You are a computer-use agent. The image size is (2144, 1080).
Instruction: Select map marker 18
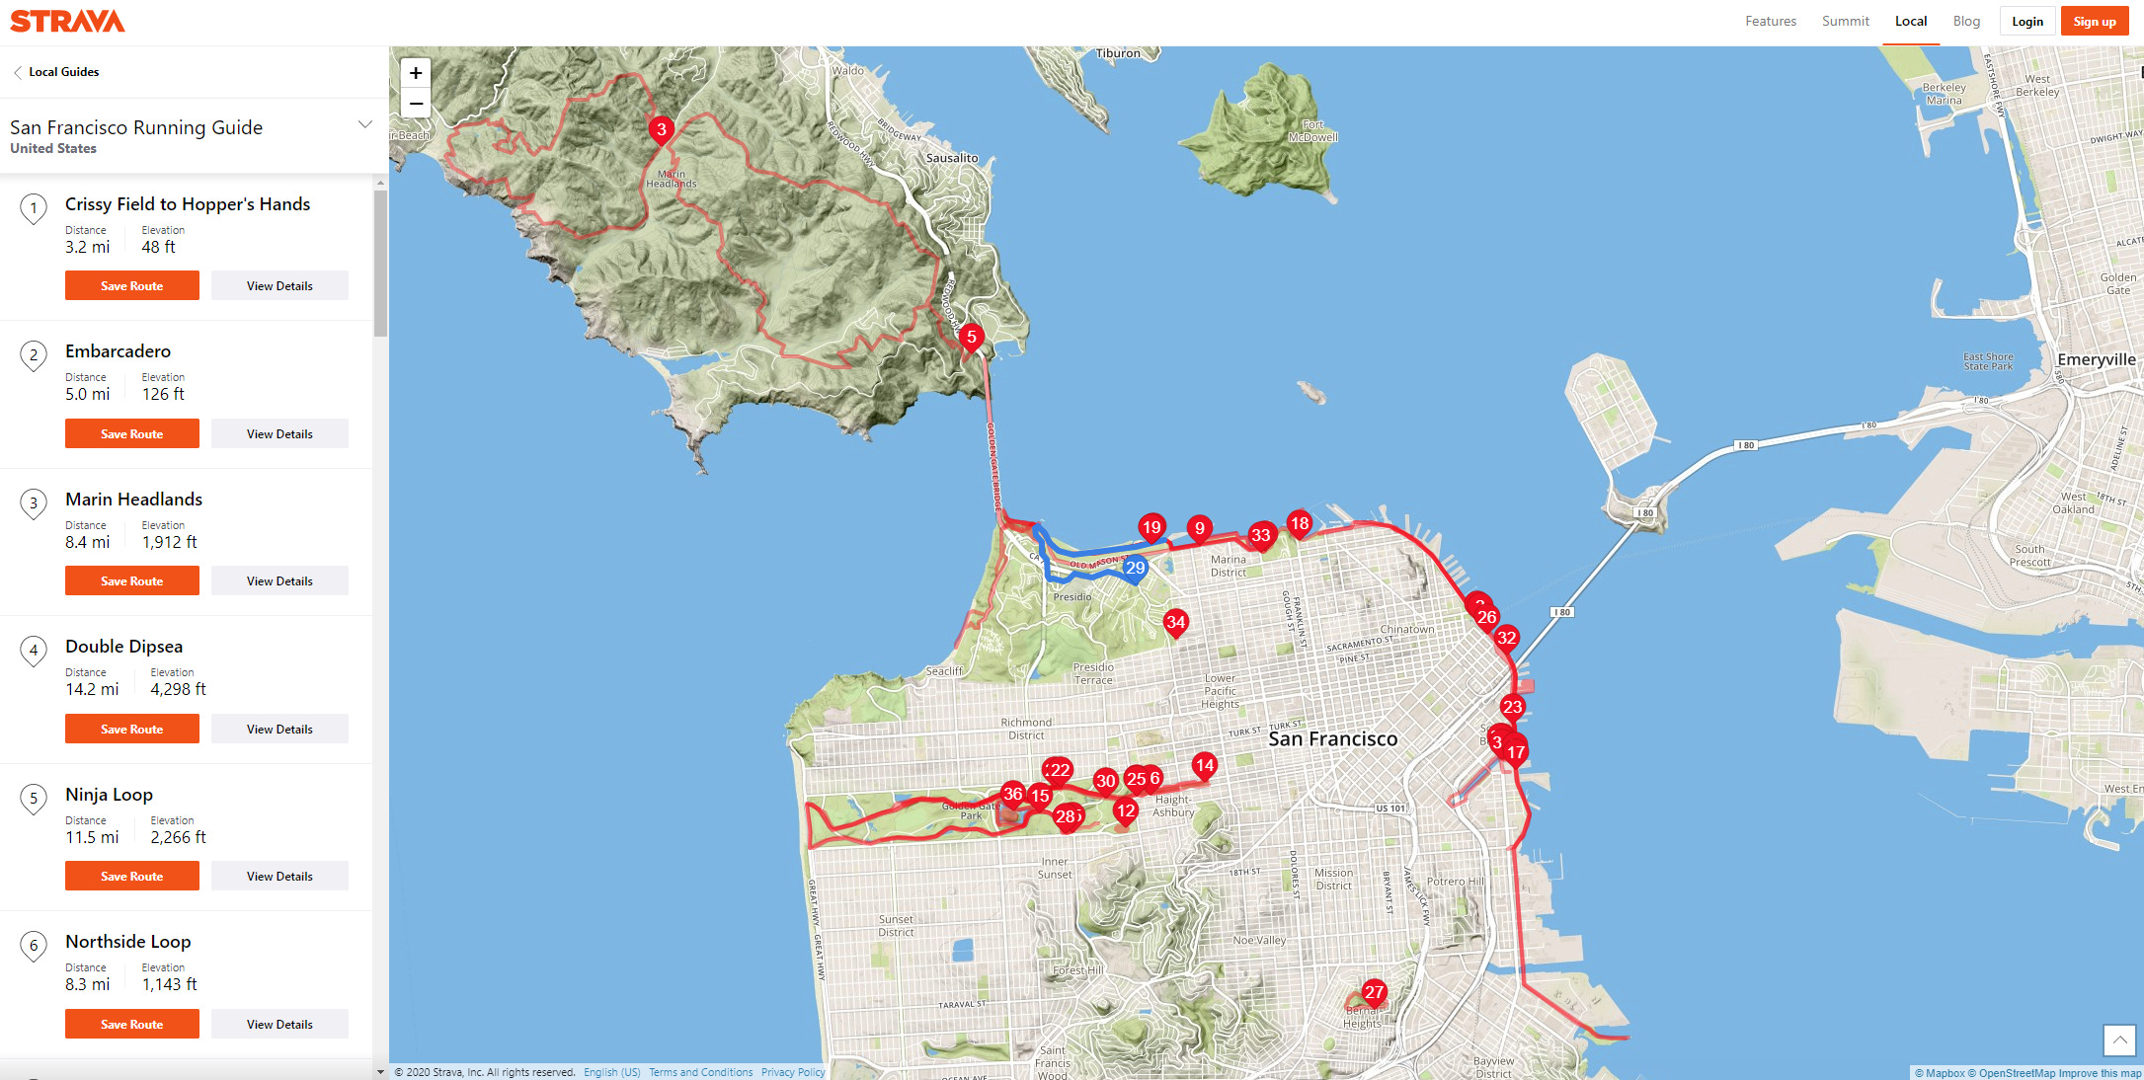(x=1299, y=524)
